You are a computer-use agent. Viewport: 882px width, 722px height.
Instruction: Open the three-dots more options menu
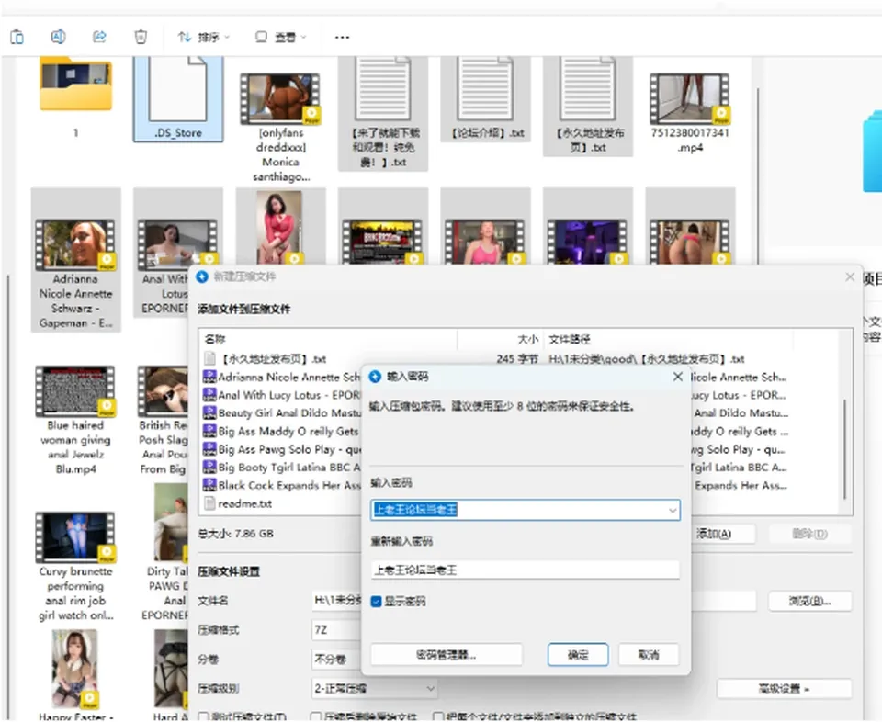point(342,37)
